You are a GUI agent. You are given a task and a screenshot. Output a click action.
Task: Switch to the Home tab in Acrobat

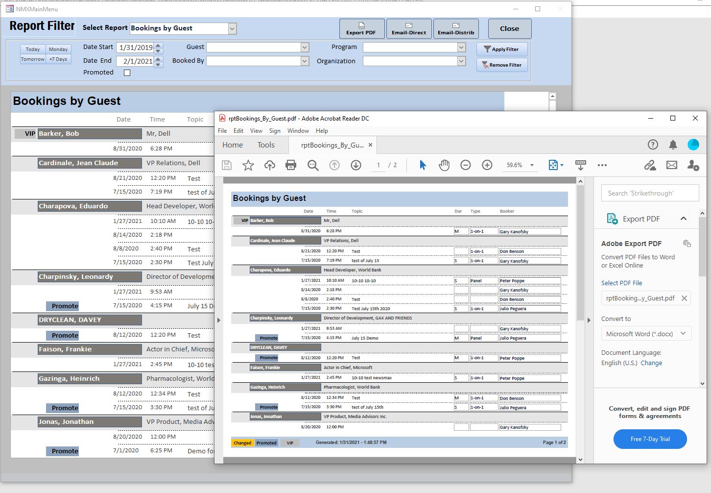[x=233, y=145]
